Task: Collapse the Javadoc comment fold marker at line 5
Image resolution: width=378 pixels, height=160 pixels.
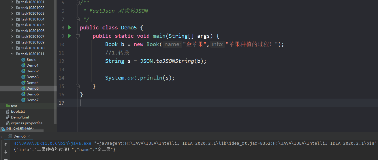Action: (x=78, y=3)
